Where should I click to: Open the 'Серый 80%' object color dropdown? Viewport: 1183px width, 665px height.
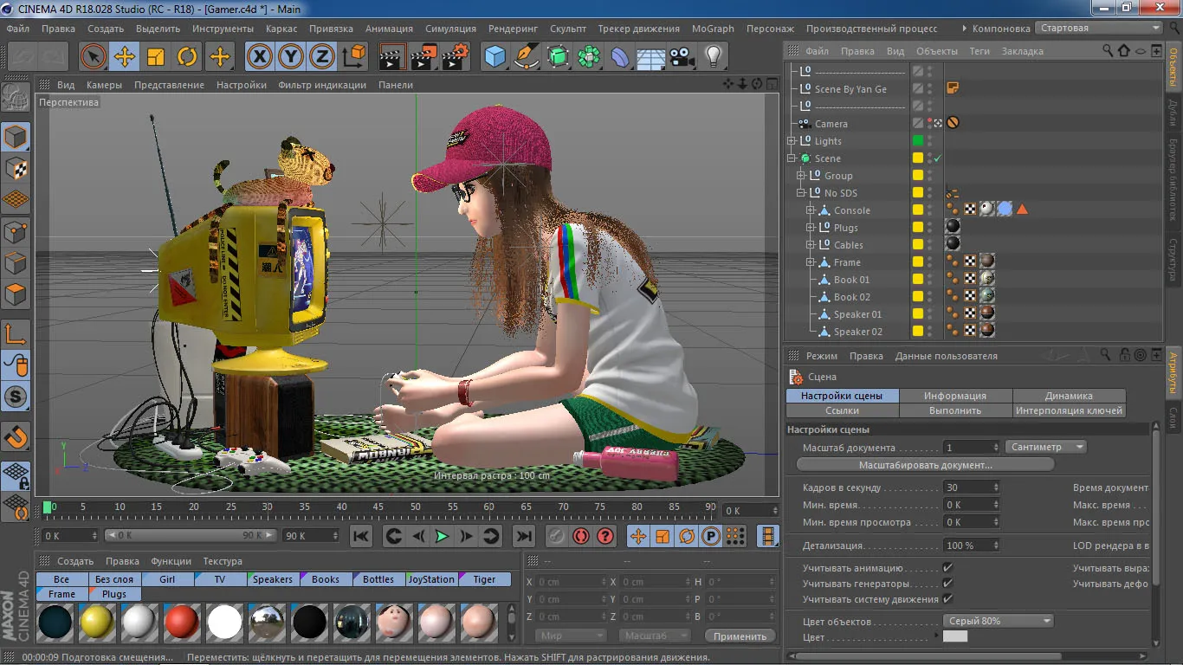(998, 621)
